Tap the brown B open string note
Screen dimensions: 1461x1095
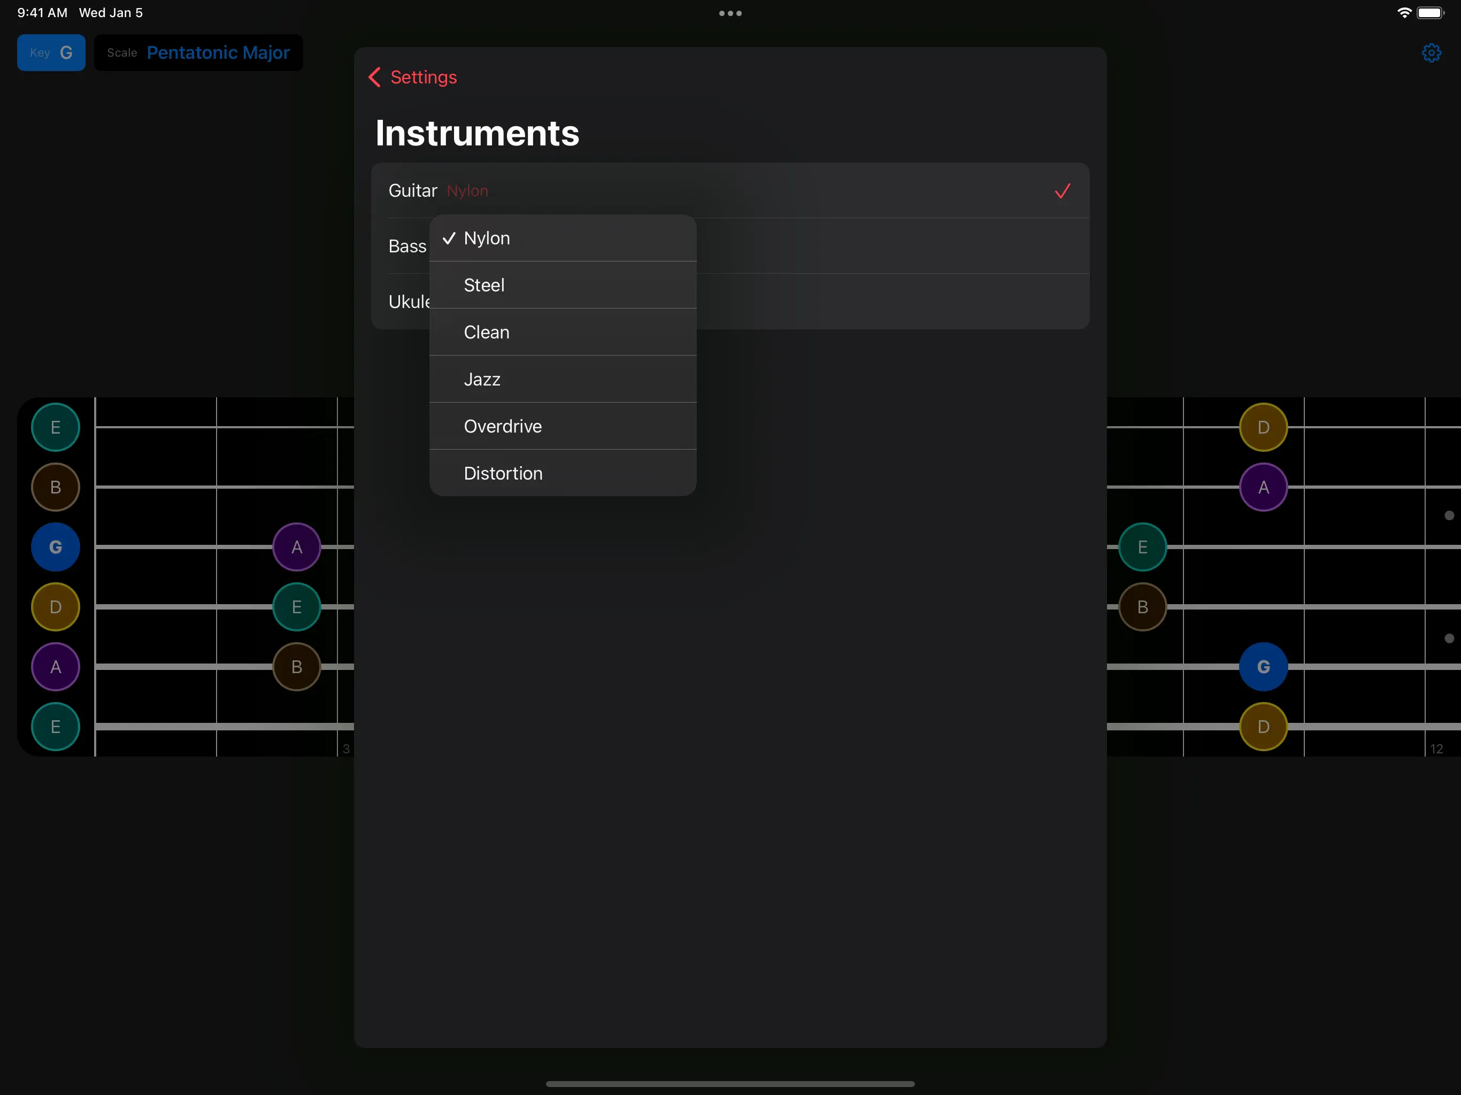pyautogui.click(x=56, y=488)
